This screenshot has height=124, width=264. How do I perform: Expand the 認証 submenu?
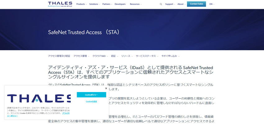click(115, 56)
